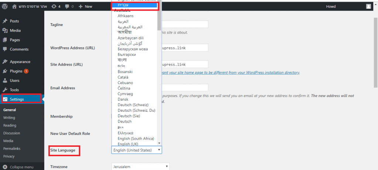The image size is (378, 170).
Task: Select Bosanski language option
Action: pyautogui.click(x=125, y=72)
